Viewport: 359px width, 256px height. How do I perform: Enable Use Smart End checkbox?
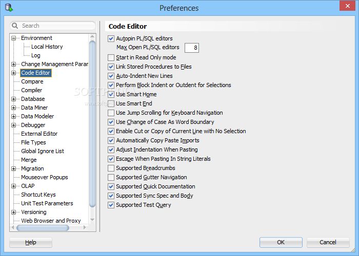[x=111, y=103]
